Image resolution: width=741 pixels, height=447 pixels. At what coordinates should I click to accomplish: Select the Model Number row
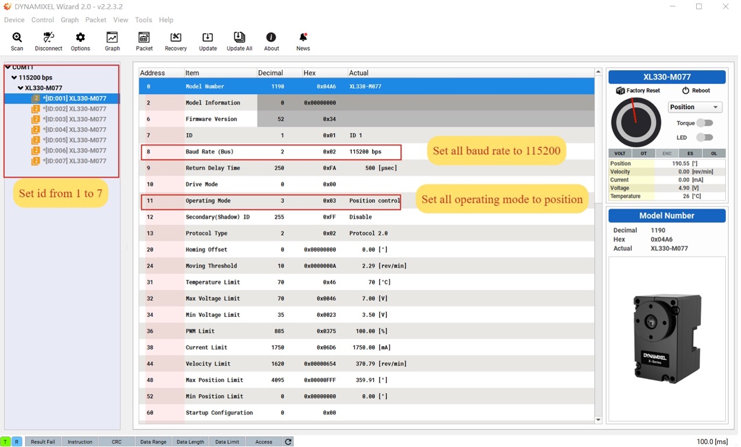(x=366, y=86)
